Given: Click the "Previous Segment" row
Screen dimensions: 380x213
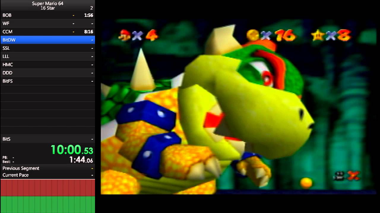Looking at the screenshot, I should [x=47, y=168].
